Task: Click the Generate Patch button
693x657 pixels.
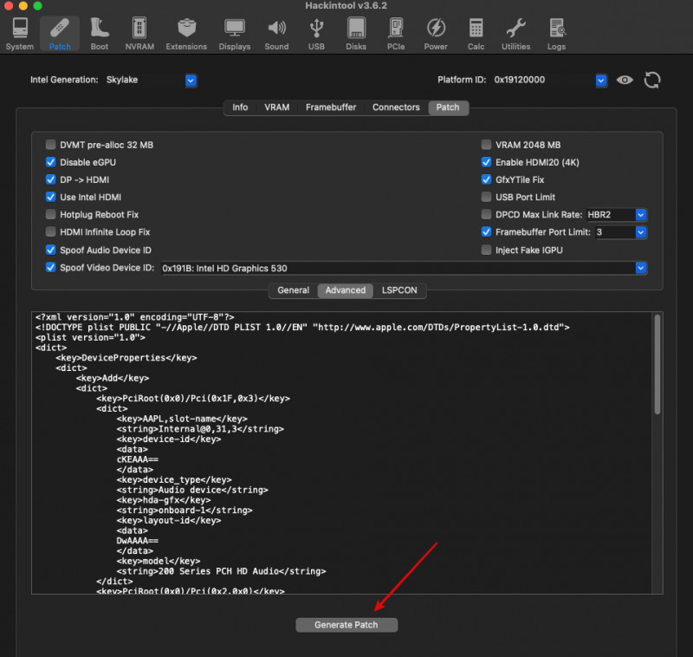Action: [346, 625]
